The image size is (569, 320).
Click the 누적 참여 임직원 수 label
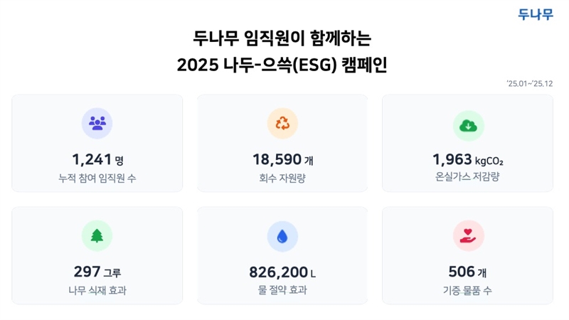[x=97, y=178]
